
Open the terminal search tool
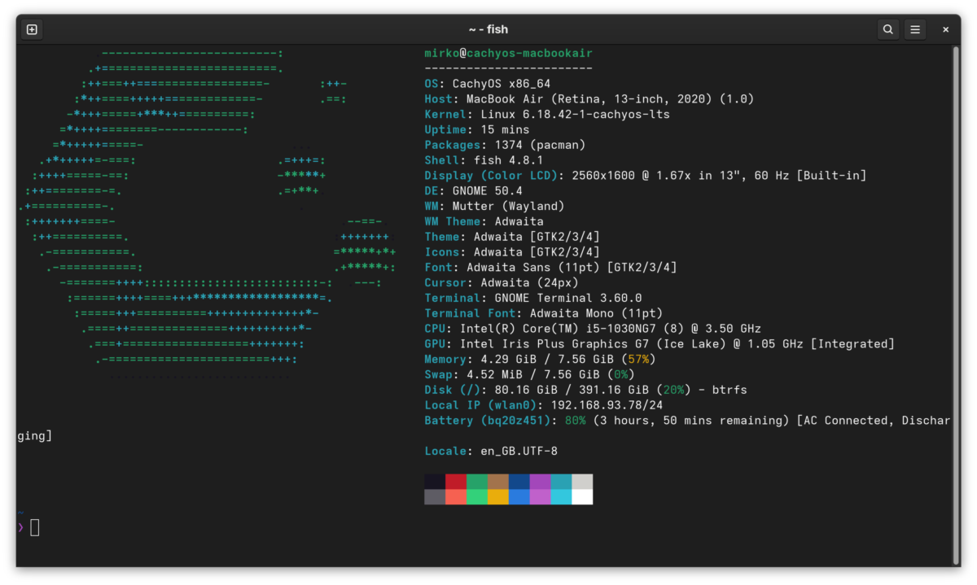(887, 29)
